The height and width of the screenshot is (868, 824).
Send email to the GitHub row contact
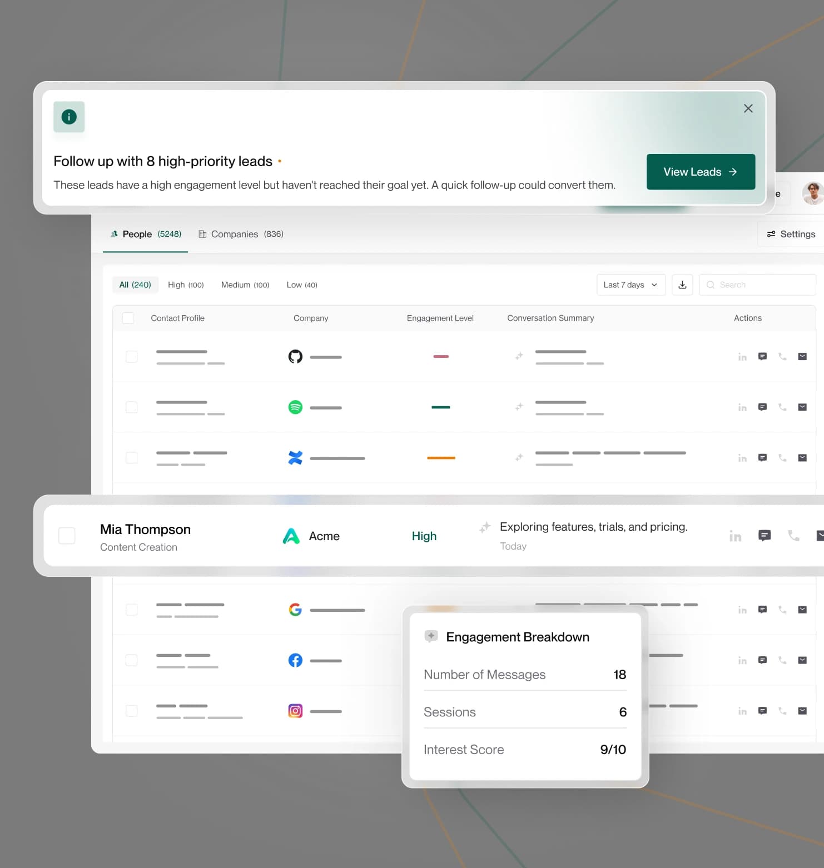pyautogui.click(x=802, y=356)
